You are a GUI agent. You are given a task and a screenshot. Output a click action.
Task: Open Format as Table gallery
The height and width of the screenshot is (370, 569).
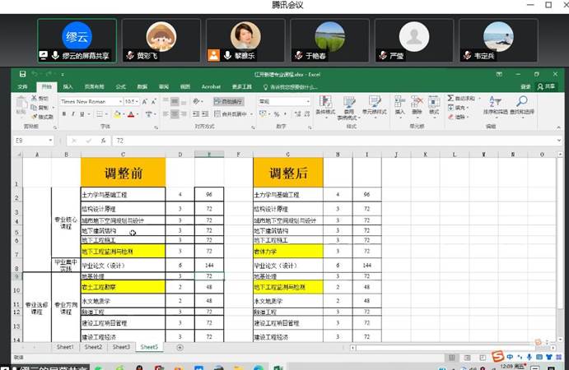[x=349, y=108]
